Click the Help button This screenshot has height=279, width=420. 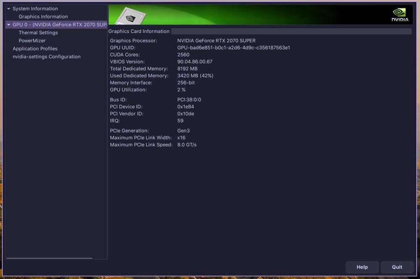362,267
